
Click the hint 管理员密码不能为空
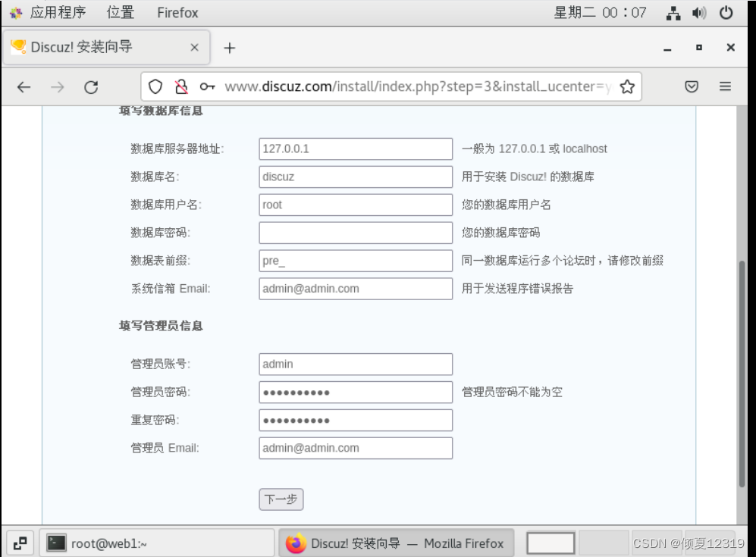click(512, 393)
